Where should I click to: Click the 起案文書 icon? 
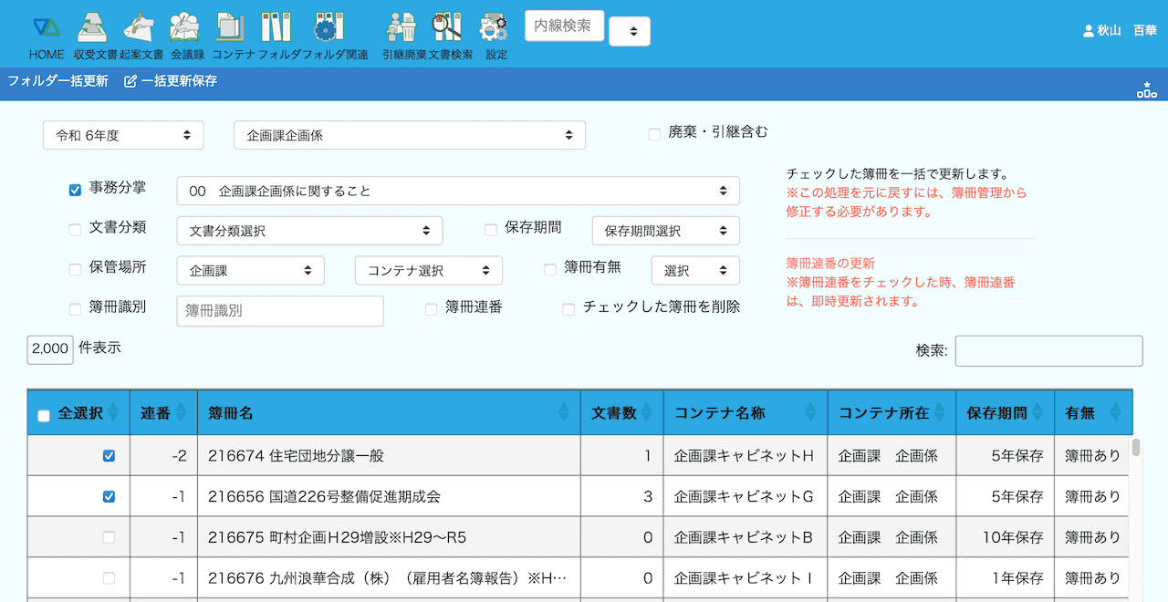tap(140, 29)
